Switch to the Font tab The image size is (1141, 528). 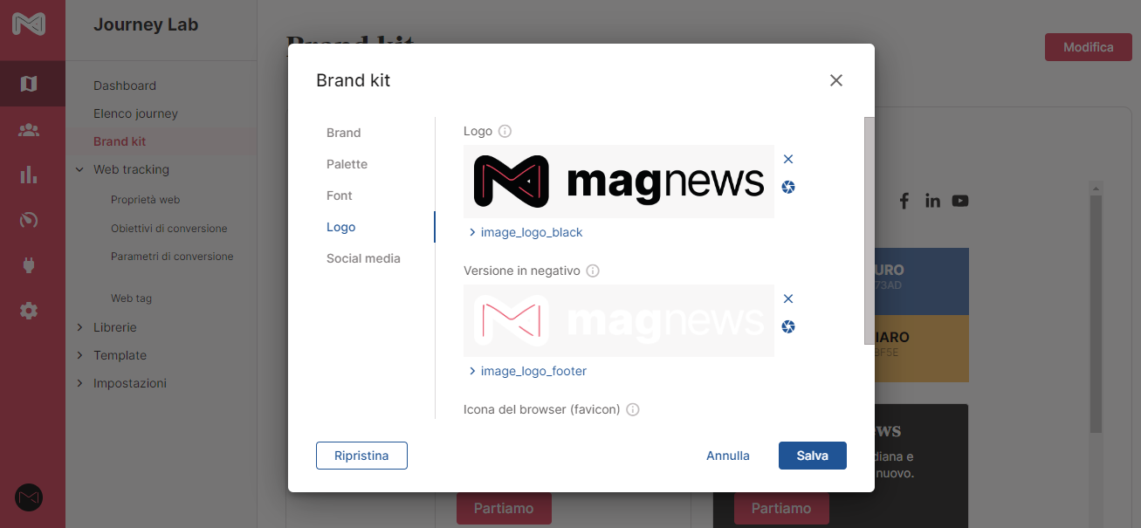(x=340, y=195)
